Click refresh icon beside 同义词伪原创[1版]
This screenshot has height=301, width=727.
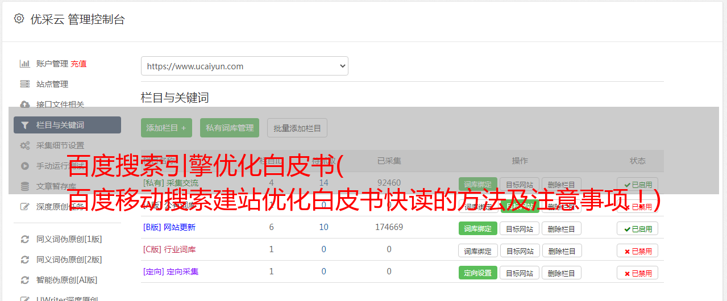[24, 239]
